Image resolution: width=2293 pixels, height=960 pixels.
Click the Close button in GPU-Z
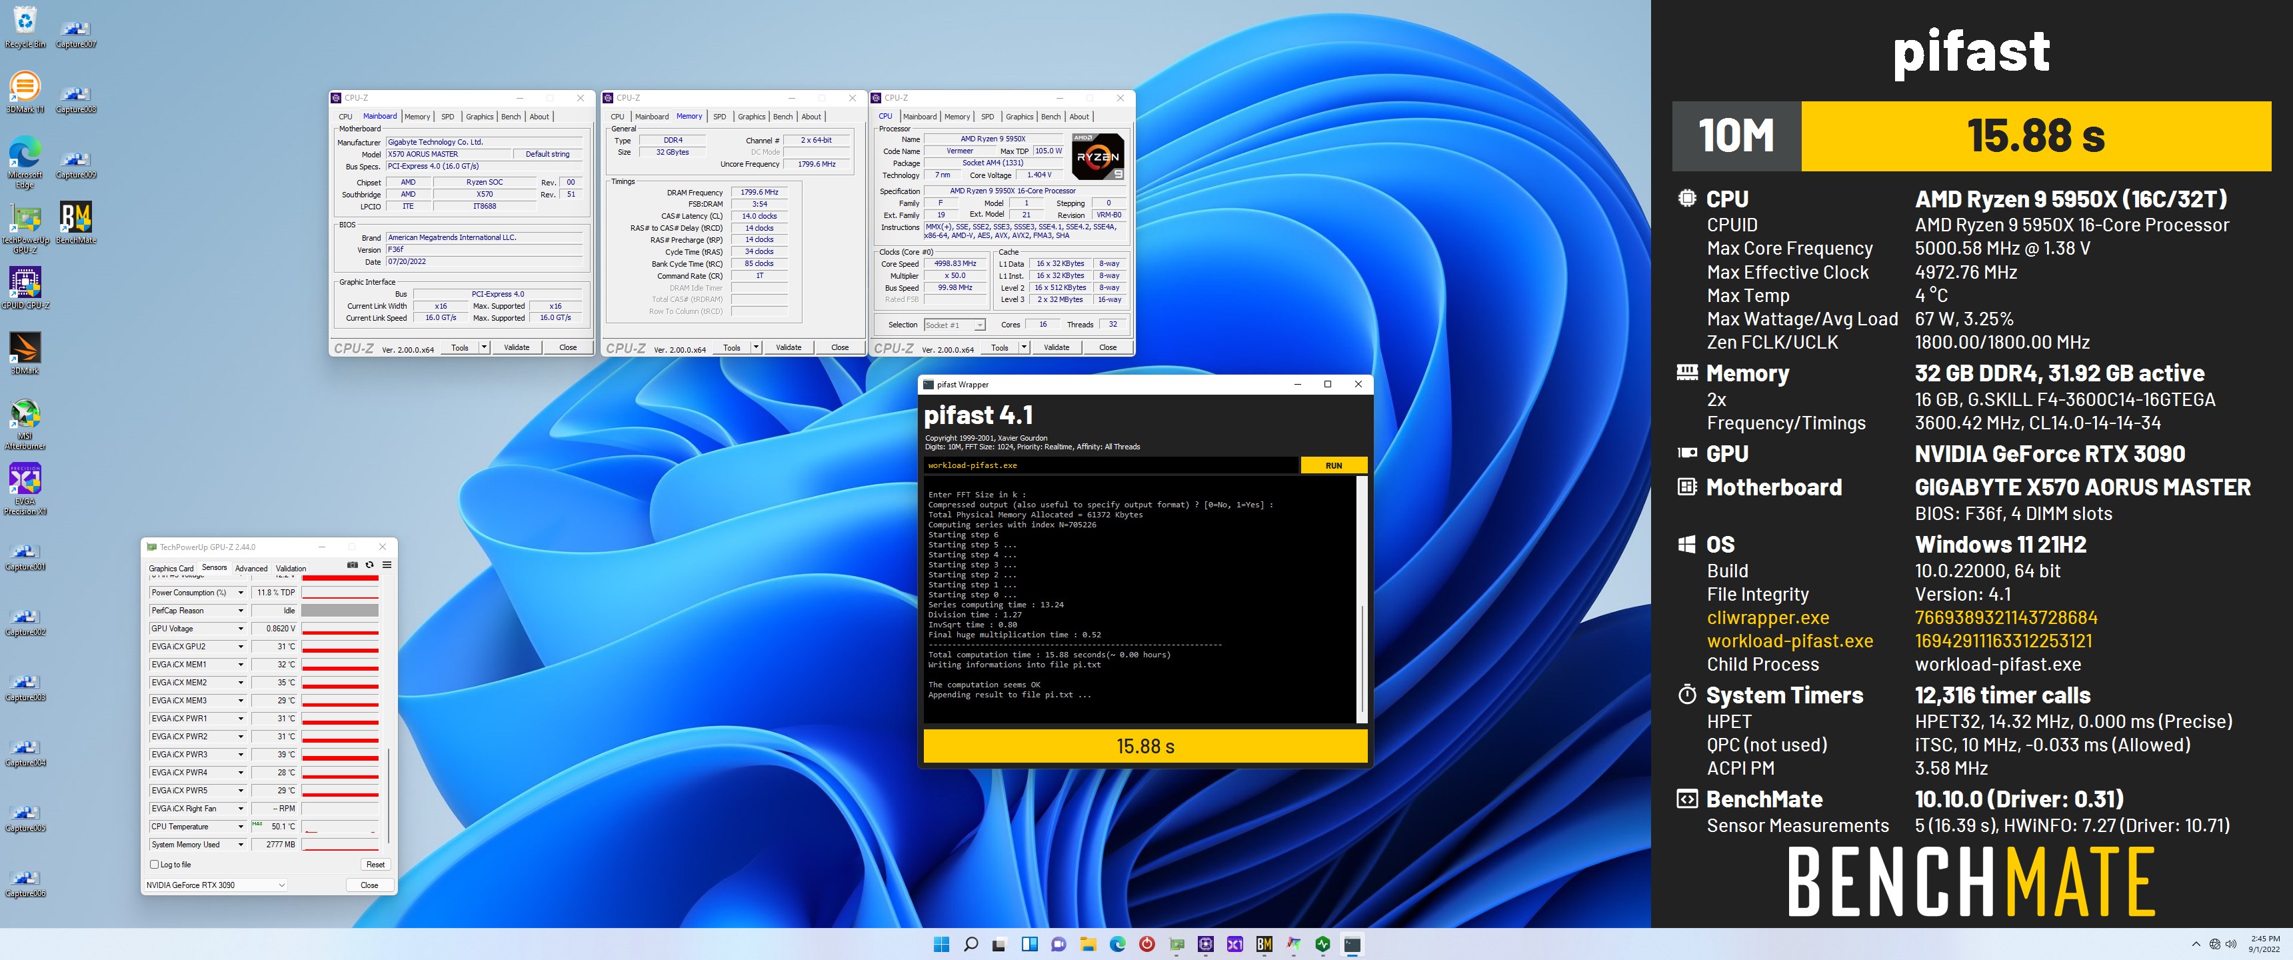coord(369,885)
